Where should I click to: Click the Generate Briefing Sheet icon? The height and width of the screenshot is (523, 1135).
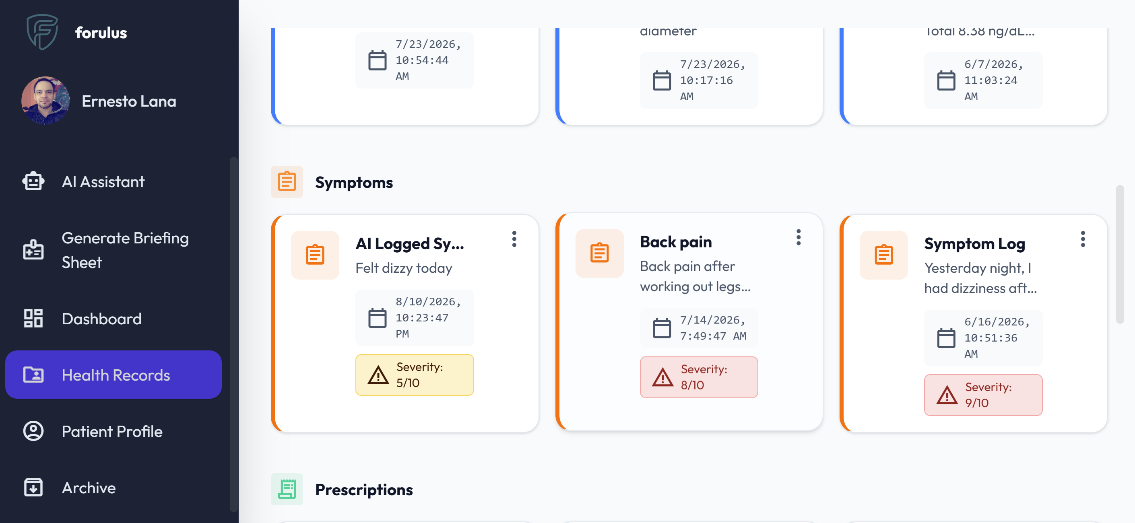(x=33, y=249)
